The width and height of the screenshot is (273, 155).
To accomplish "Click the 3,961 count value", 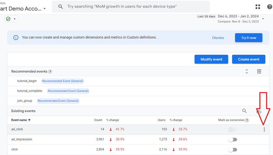I will pyautogui.click(x=100, y=139).
